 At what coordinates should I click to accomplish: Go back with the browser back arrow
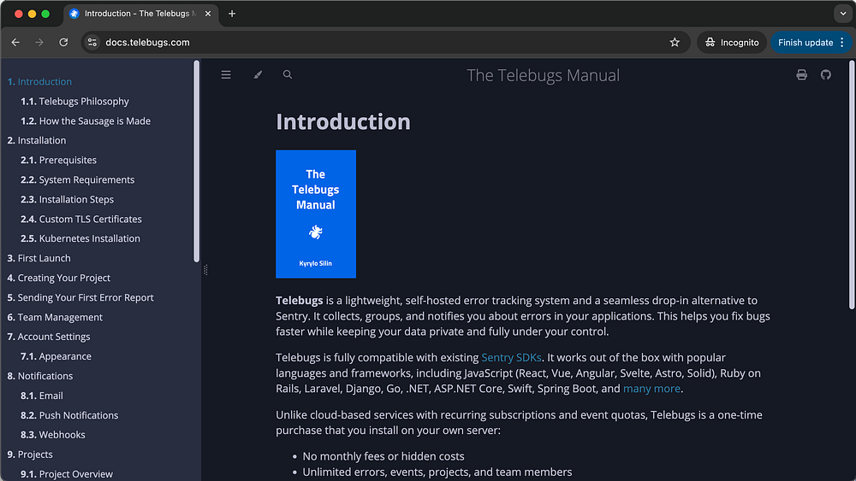[15, 43]
